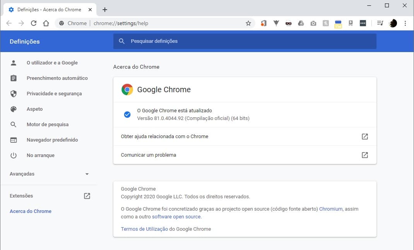This screenshot has height=250, width=414.
Task: Go back with the browser back arrow
Action: click(9, 23)
